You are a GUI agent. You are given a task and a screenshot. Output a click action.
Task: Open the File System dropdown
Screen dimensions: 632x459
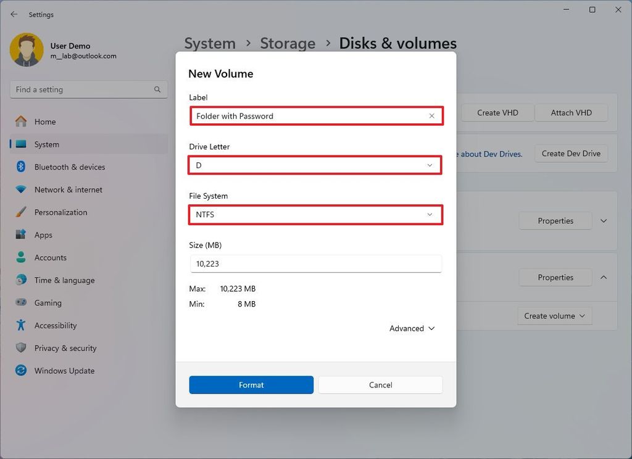click(430, 214)
